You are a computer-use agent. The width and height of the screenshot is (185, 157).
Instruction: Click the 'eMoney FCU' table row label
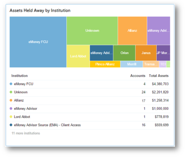pos(23,84)
